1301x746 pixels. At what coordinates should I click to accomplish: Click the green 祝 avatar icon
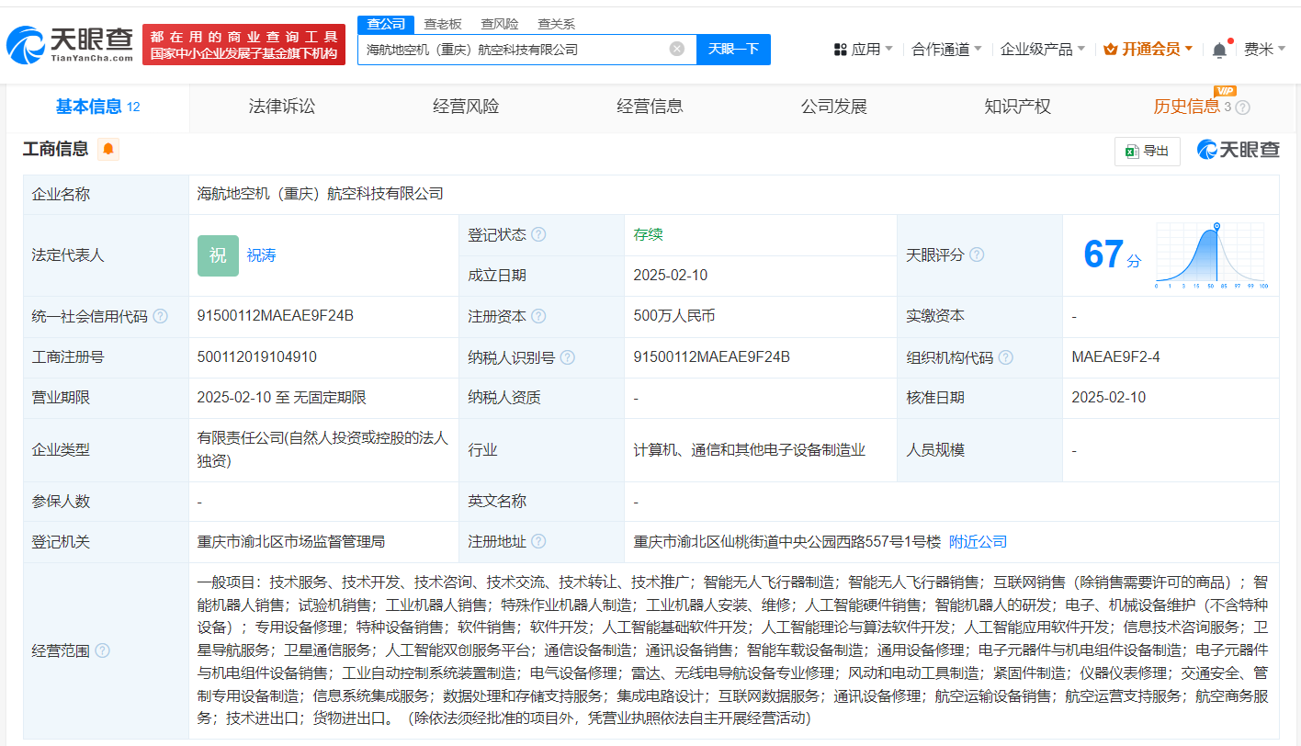click(x=218, y=255)
